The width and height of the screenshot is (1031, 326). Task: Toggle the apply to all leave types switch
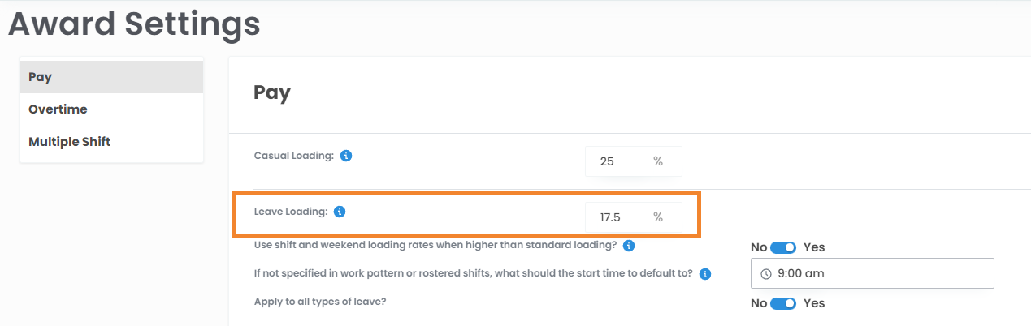tap(784, 303)
